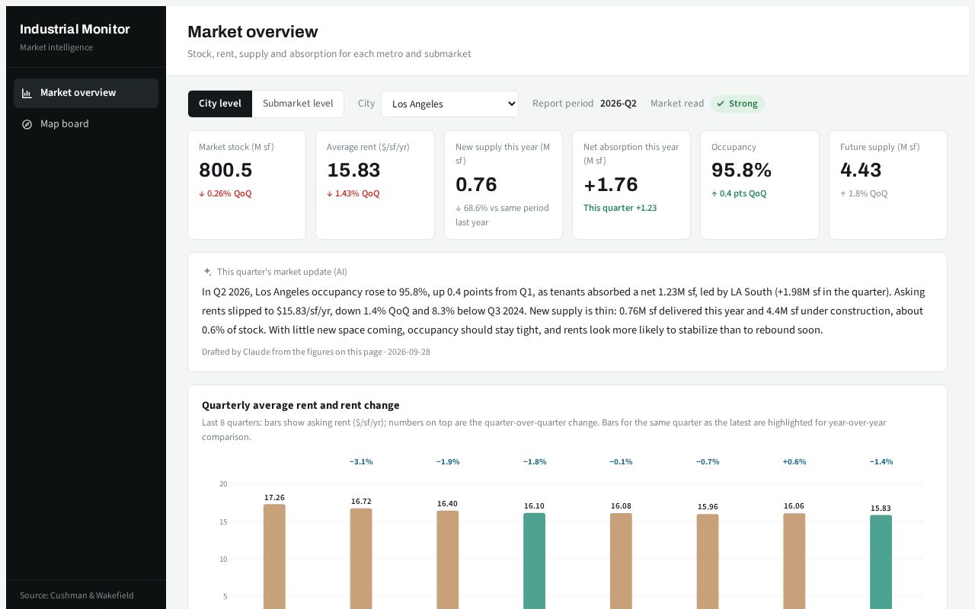
Task: Click the bar chart icon beside Market overview
Action: click(27, 94)
